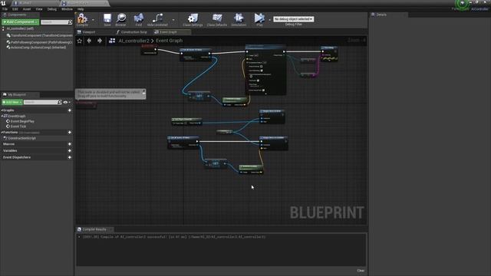Viewport: 491px width, 276px height.
Task: Launch Play from the toolbar
Action: [x=259, y=19]
